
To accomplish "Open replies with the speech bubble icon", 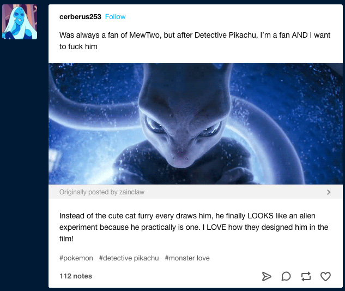I will click(x=286, y=276).
